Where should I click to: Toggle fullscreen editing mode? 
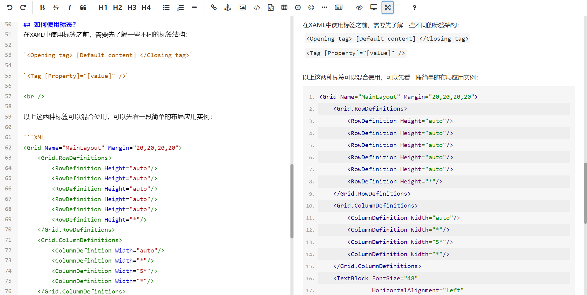388,8
